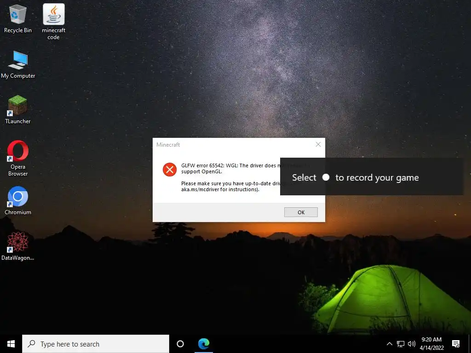Open the clock showing 9:20 AM
This screenshot has height=353, width=471.
pyautogui.click(x=431, y=344)
